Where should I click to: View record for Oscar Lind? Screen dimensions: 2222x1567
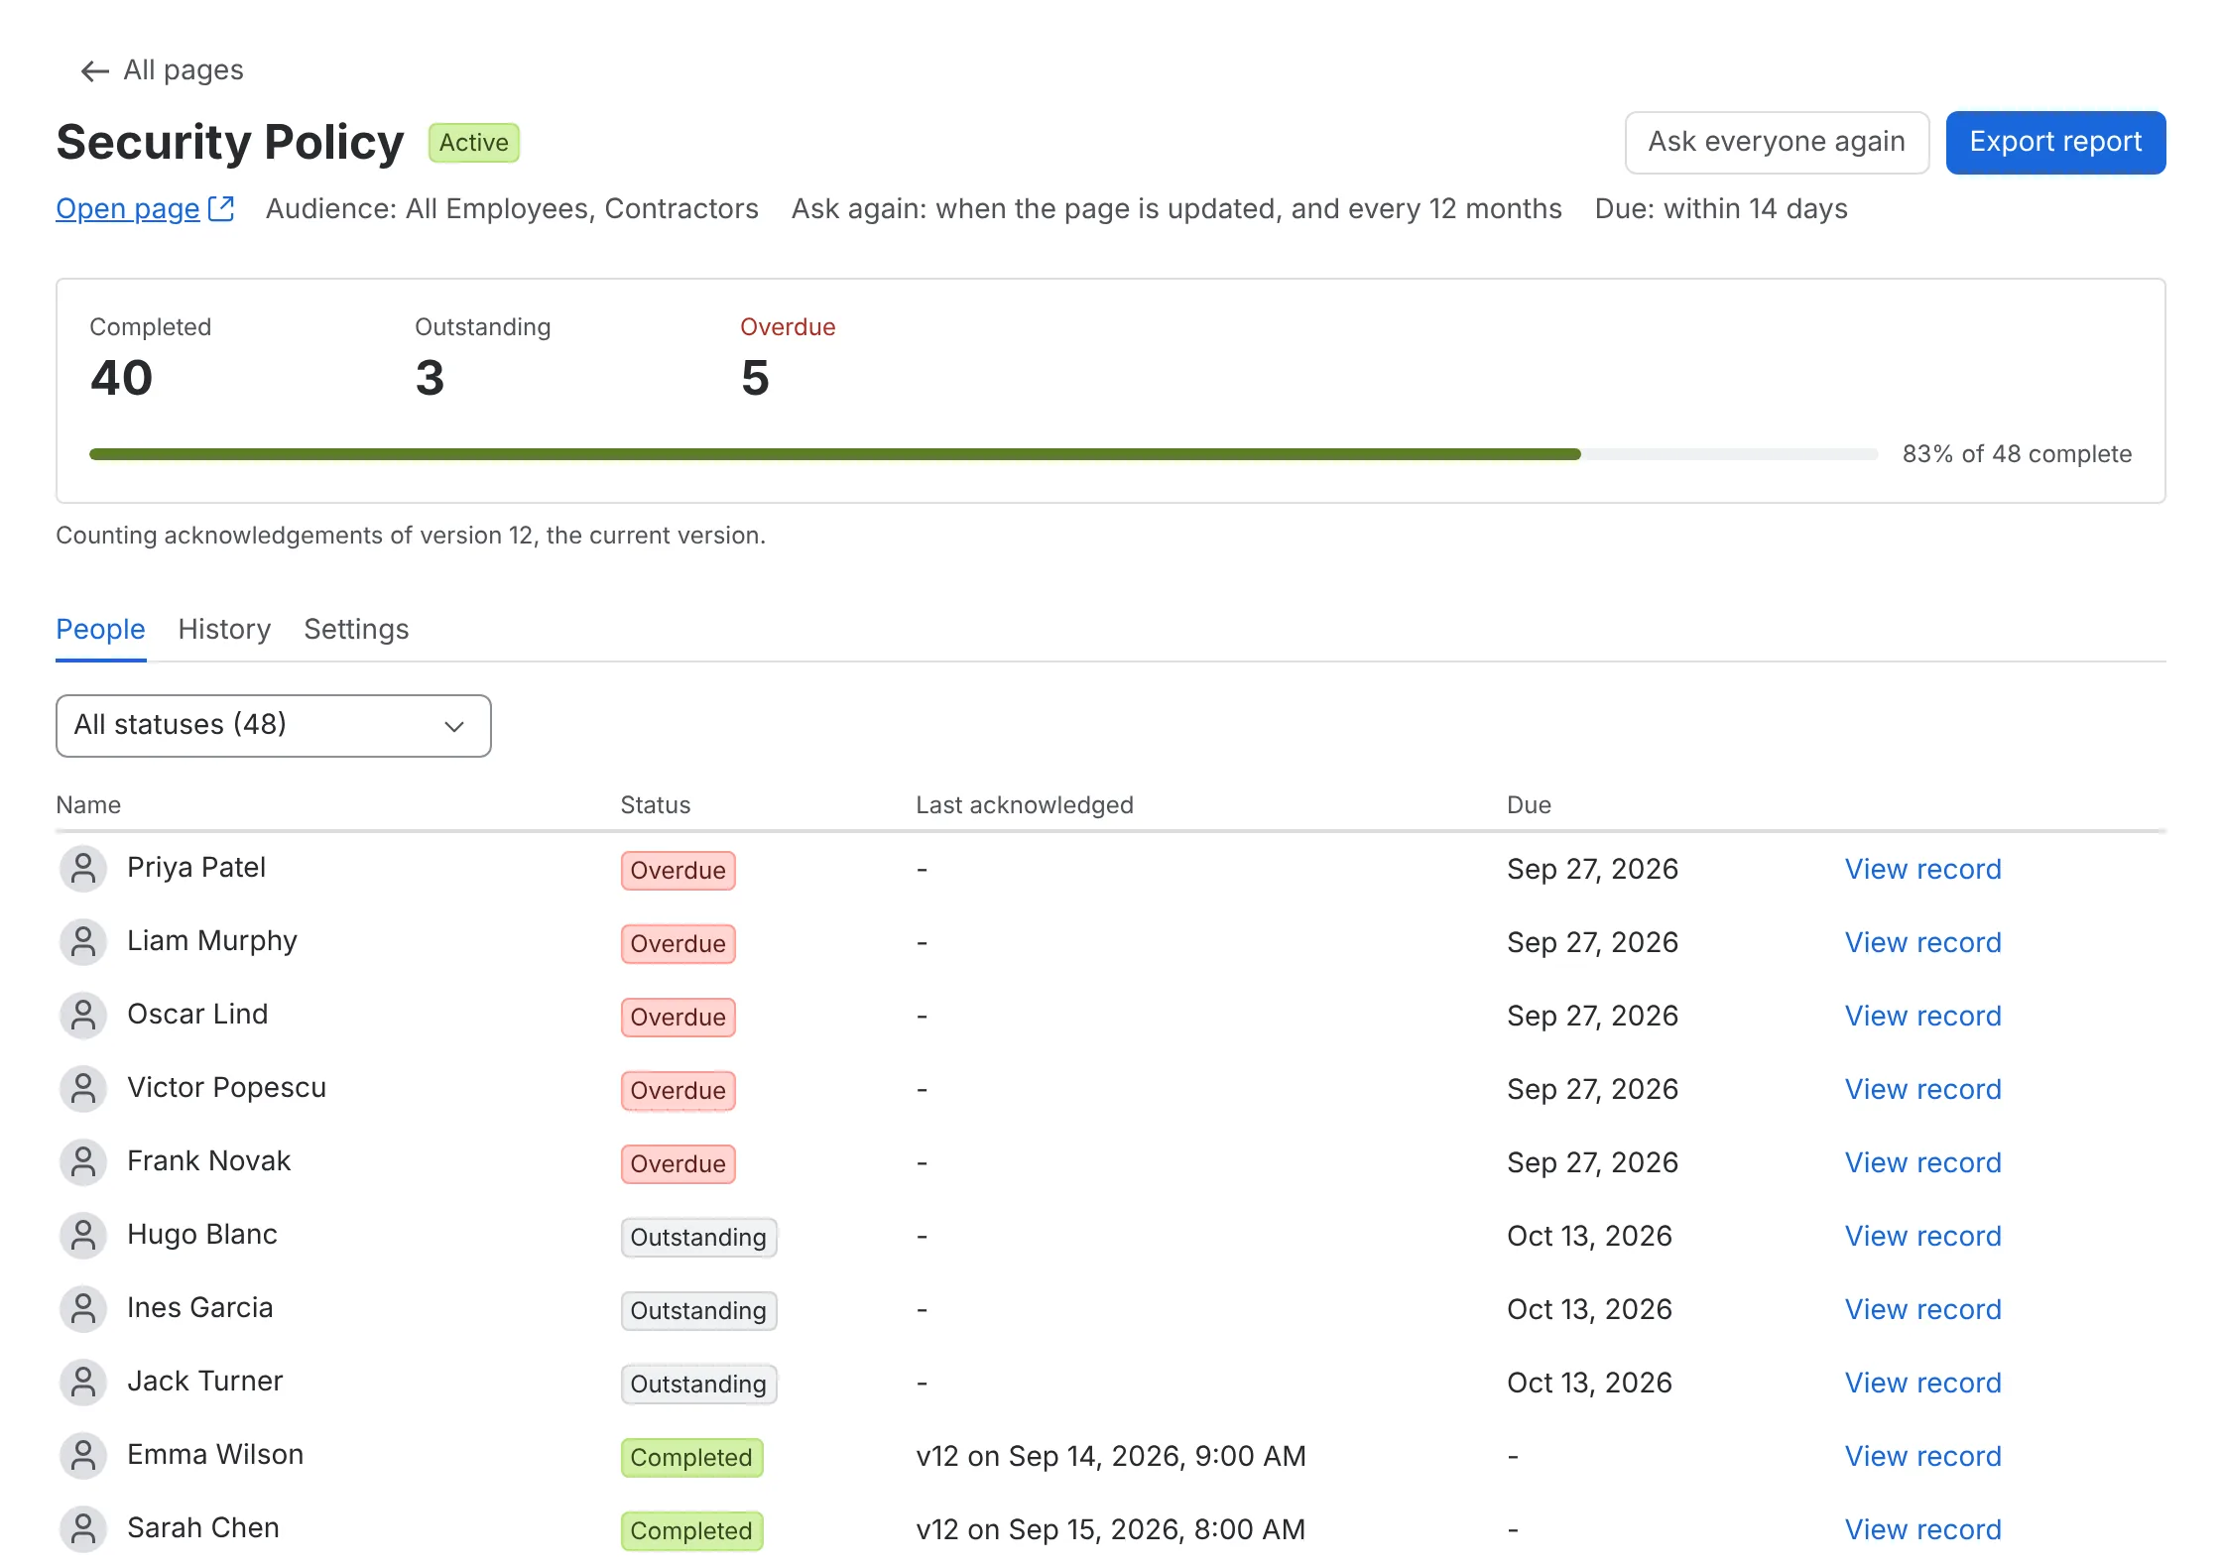(x=1922, y=1016)
